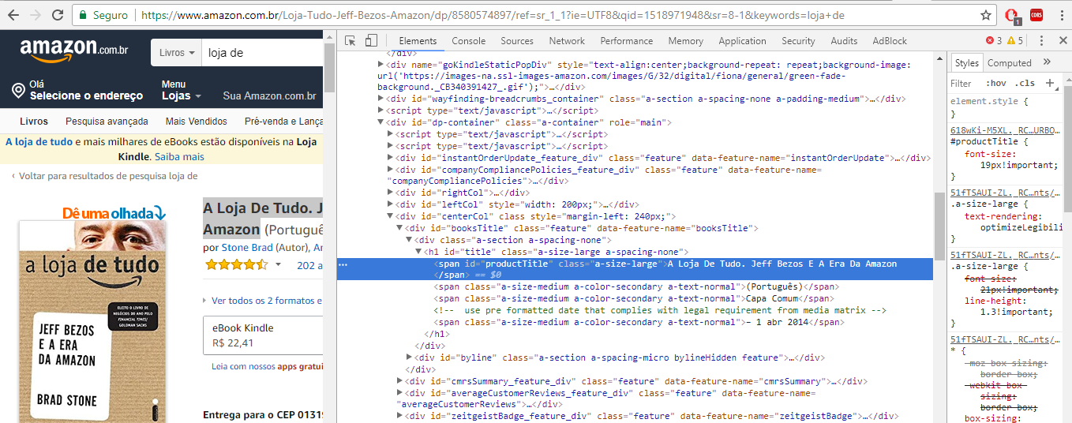Screen dimensions: 1072x423
Task: Open the Application tab
Action: (742, 41)
